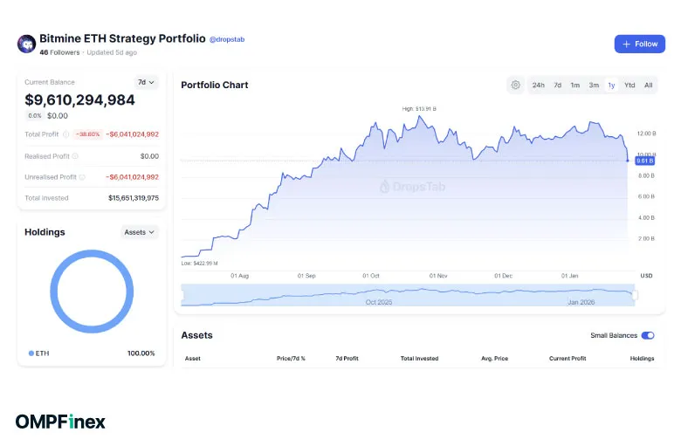The width and height of the screenshot is (681, 439).
Task: Click right handle of chart range slider
Action: pyautogui.click(x=635, y=295)
